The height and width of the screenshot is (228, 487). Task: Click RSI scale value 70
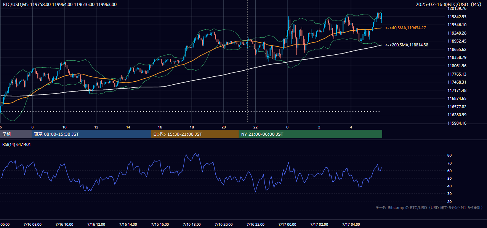click(449, 163)
